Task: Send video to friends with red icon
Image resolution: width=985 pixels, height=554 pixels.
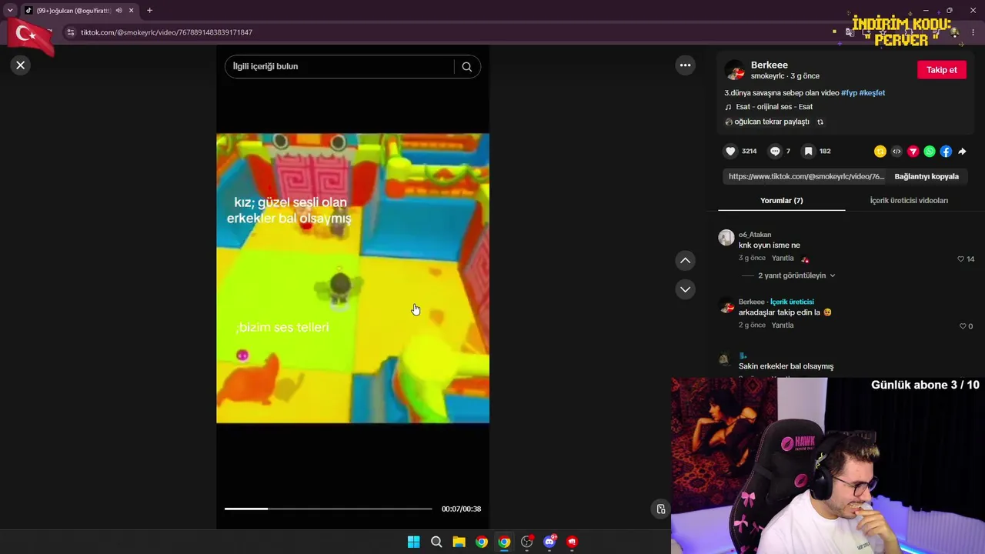Action: (x=913, y=152)
